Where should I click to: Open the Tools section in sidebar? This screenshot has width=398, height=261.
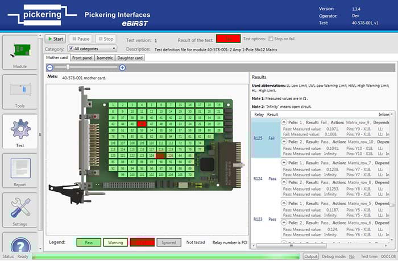(x=20, y=92)
